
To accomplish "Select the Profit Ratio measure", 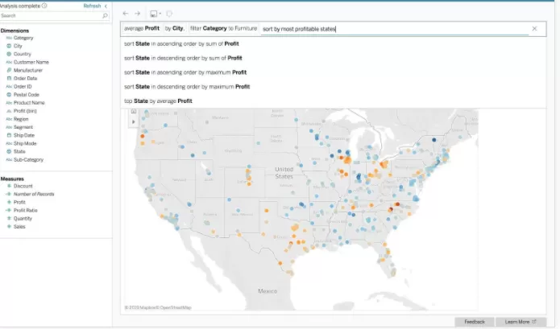I will pos(26,210).
